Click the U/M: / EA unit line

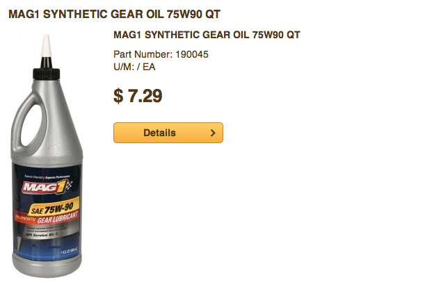[134, 67]
